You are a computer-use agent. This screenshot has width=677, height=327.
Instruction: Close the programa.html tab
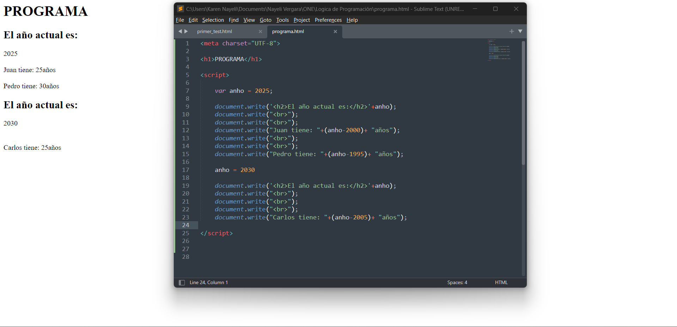pyautogui.click(x=335, y=32)
